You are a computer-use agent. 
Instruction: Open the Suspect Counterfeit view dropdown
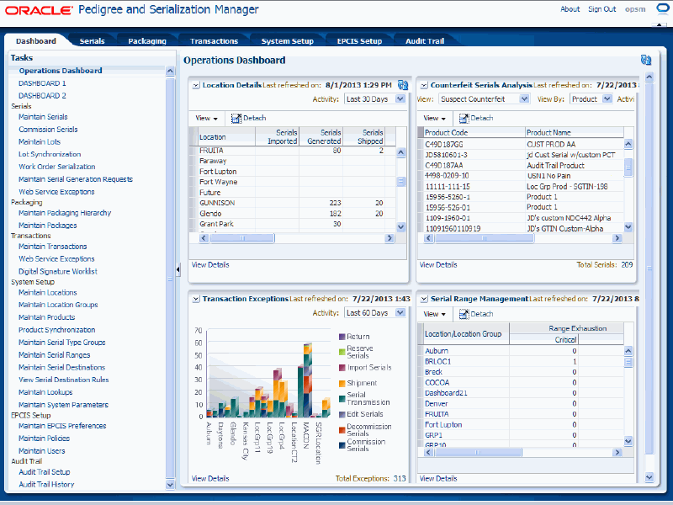point(524,99)
